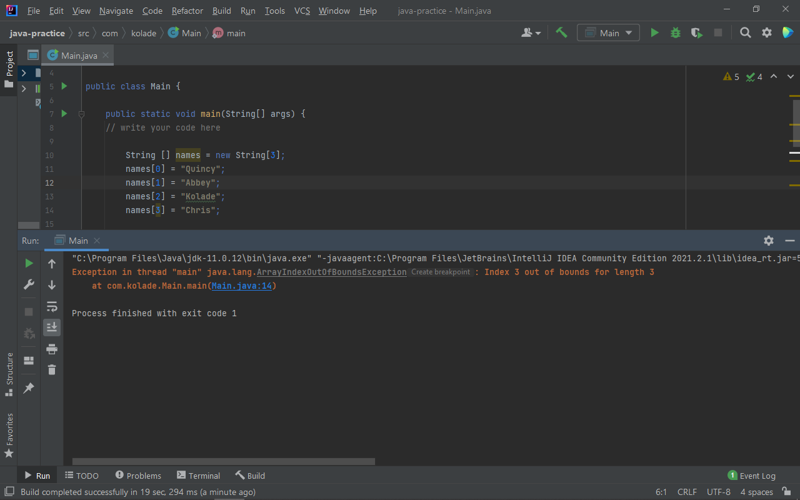Print console output with printer icon

52,349
